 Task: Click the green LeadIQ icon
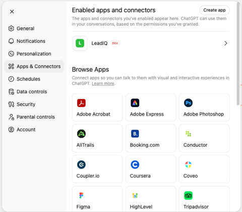pos(80,43)
